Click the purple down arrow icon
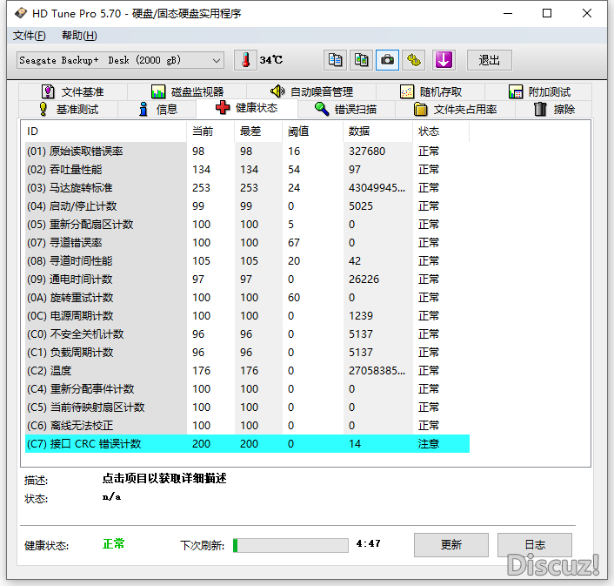 click(x=444, y=60)
